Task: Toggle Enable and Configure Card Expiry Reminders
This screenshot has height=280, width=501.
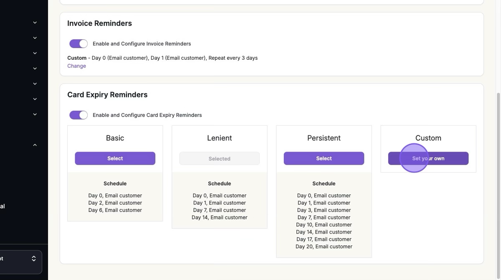Action: [78, 115]
